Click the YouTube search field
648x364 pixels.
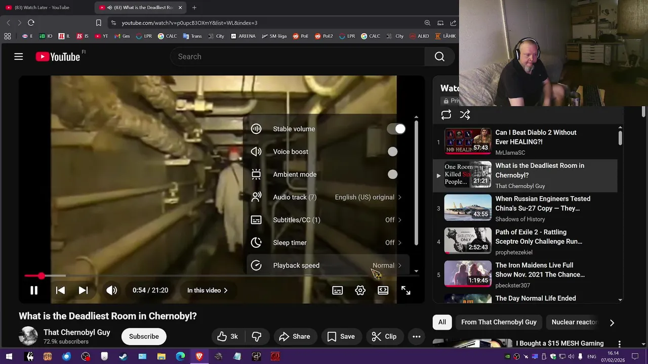point(297,57)
